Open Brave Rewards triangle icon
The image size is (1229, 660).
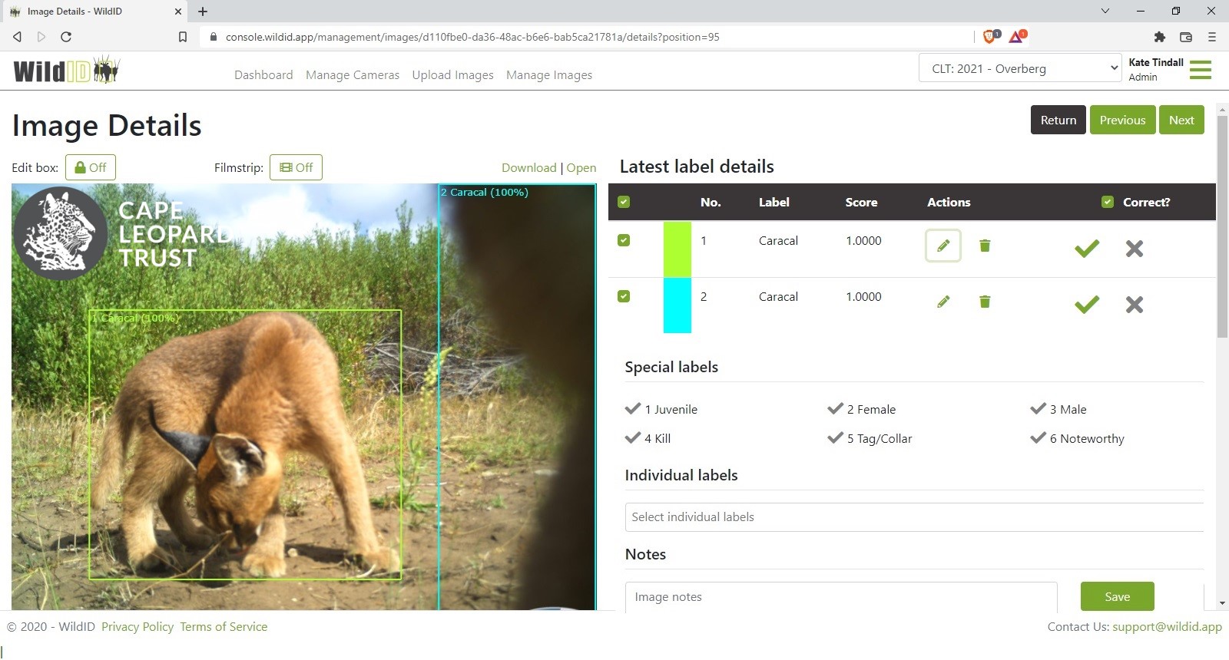[1017, 36]
